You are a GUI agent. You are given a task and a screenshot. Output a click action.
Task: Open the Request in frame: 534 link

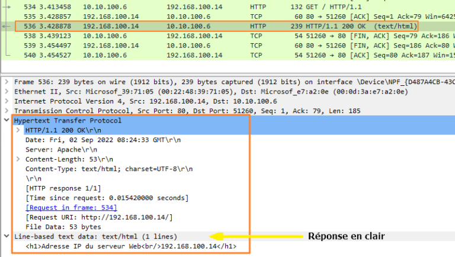click(x=71, y=207)
